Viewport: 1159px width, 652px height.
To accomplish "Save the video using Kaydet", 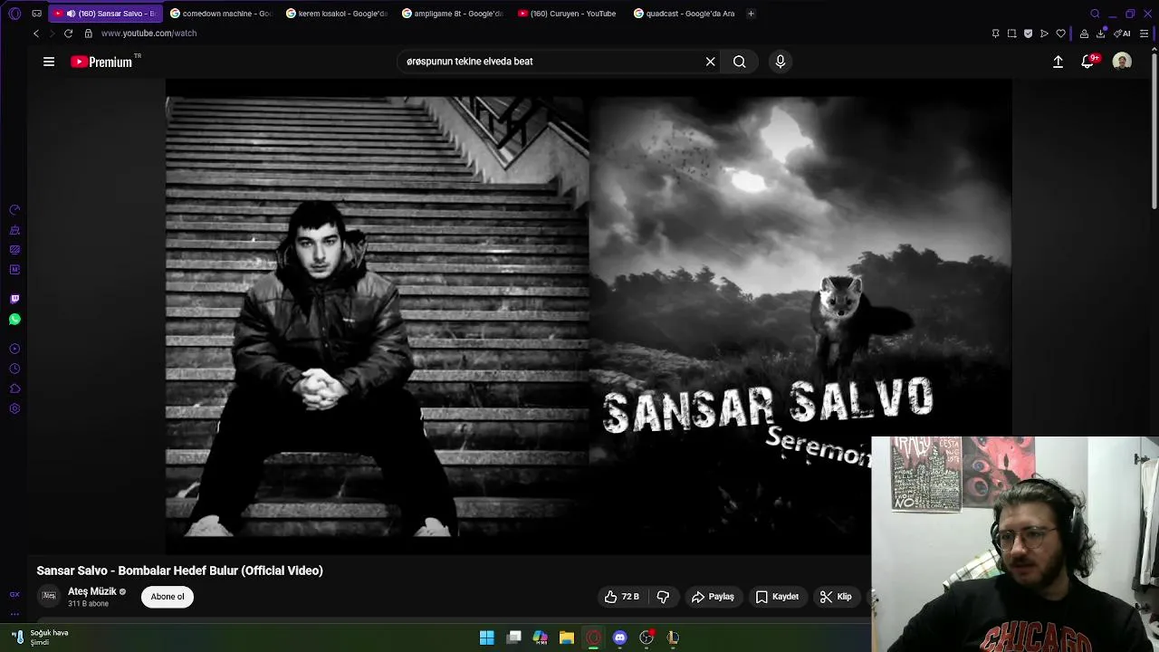I will pyautogui.click(x=777, y=597).
